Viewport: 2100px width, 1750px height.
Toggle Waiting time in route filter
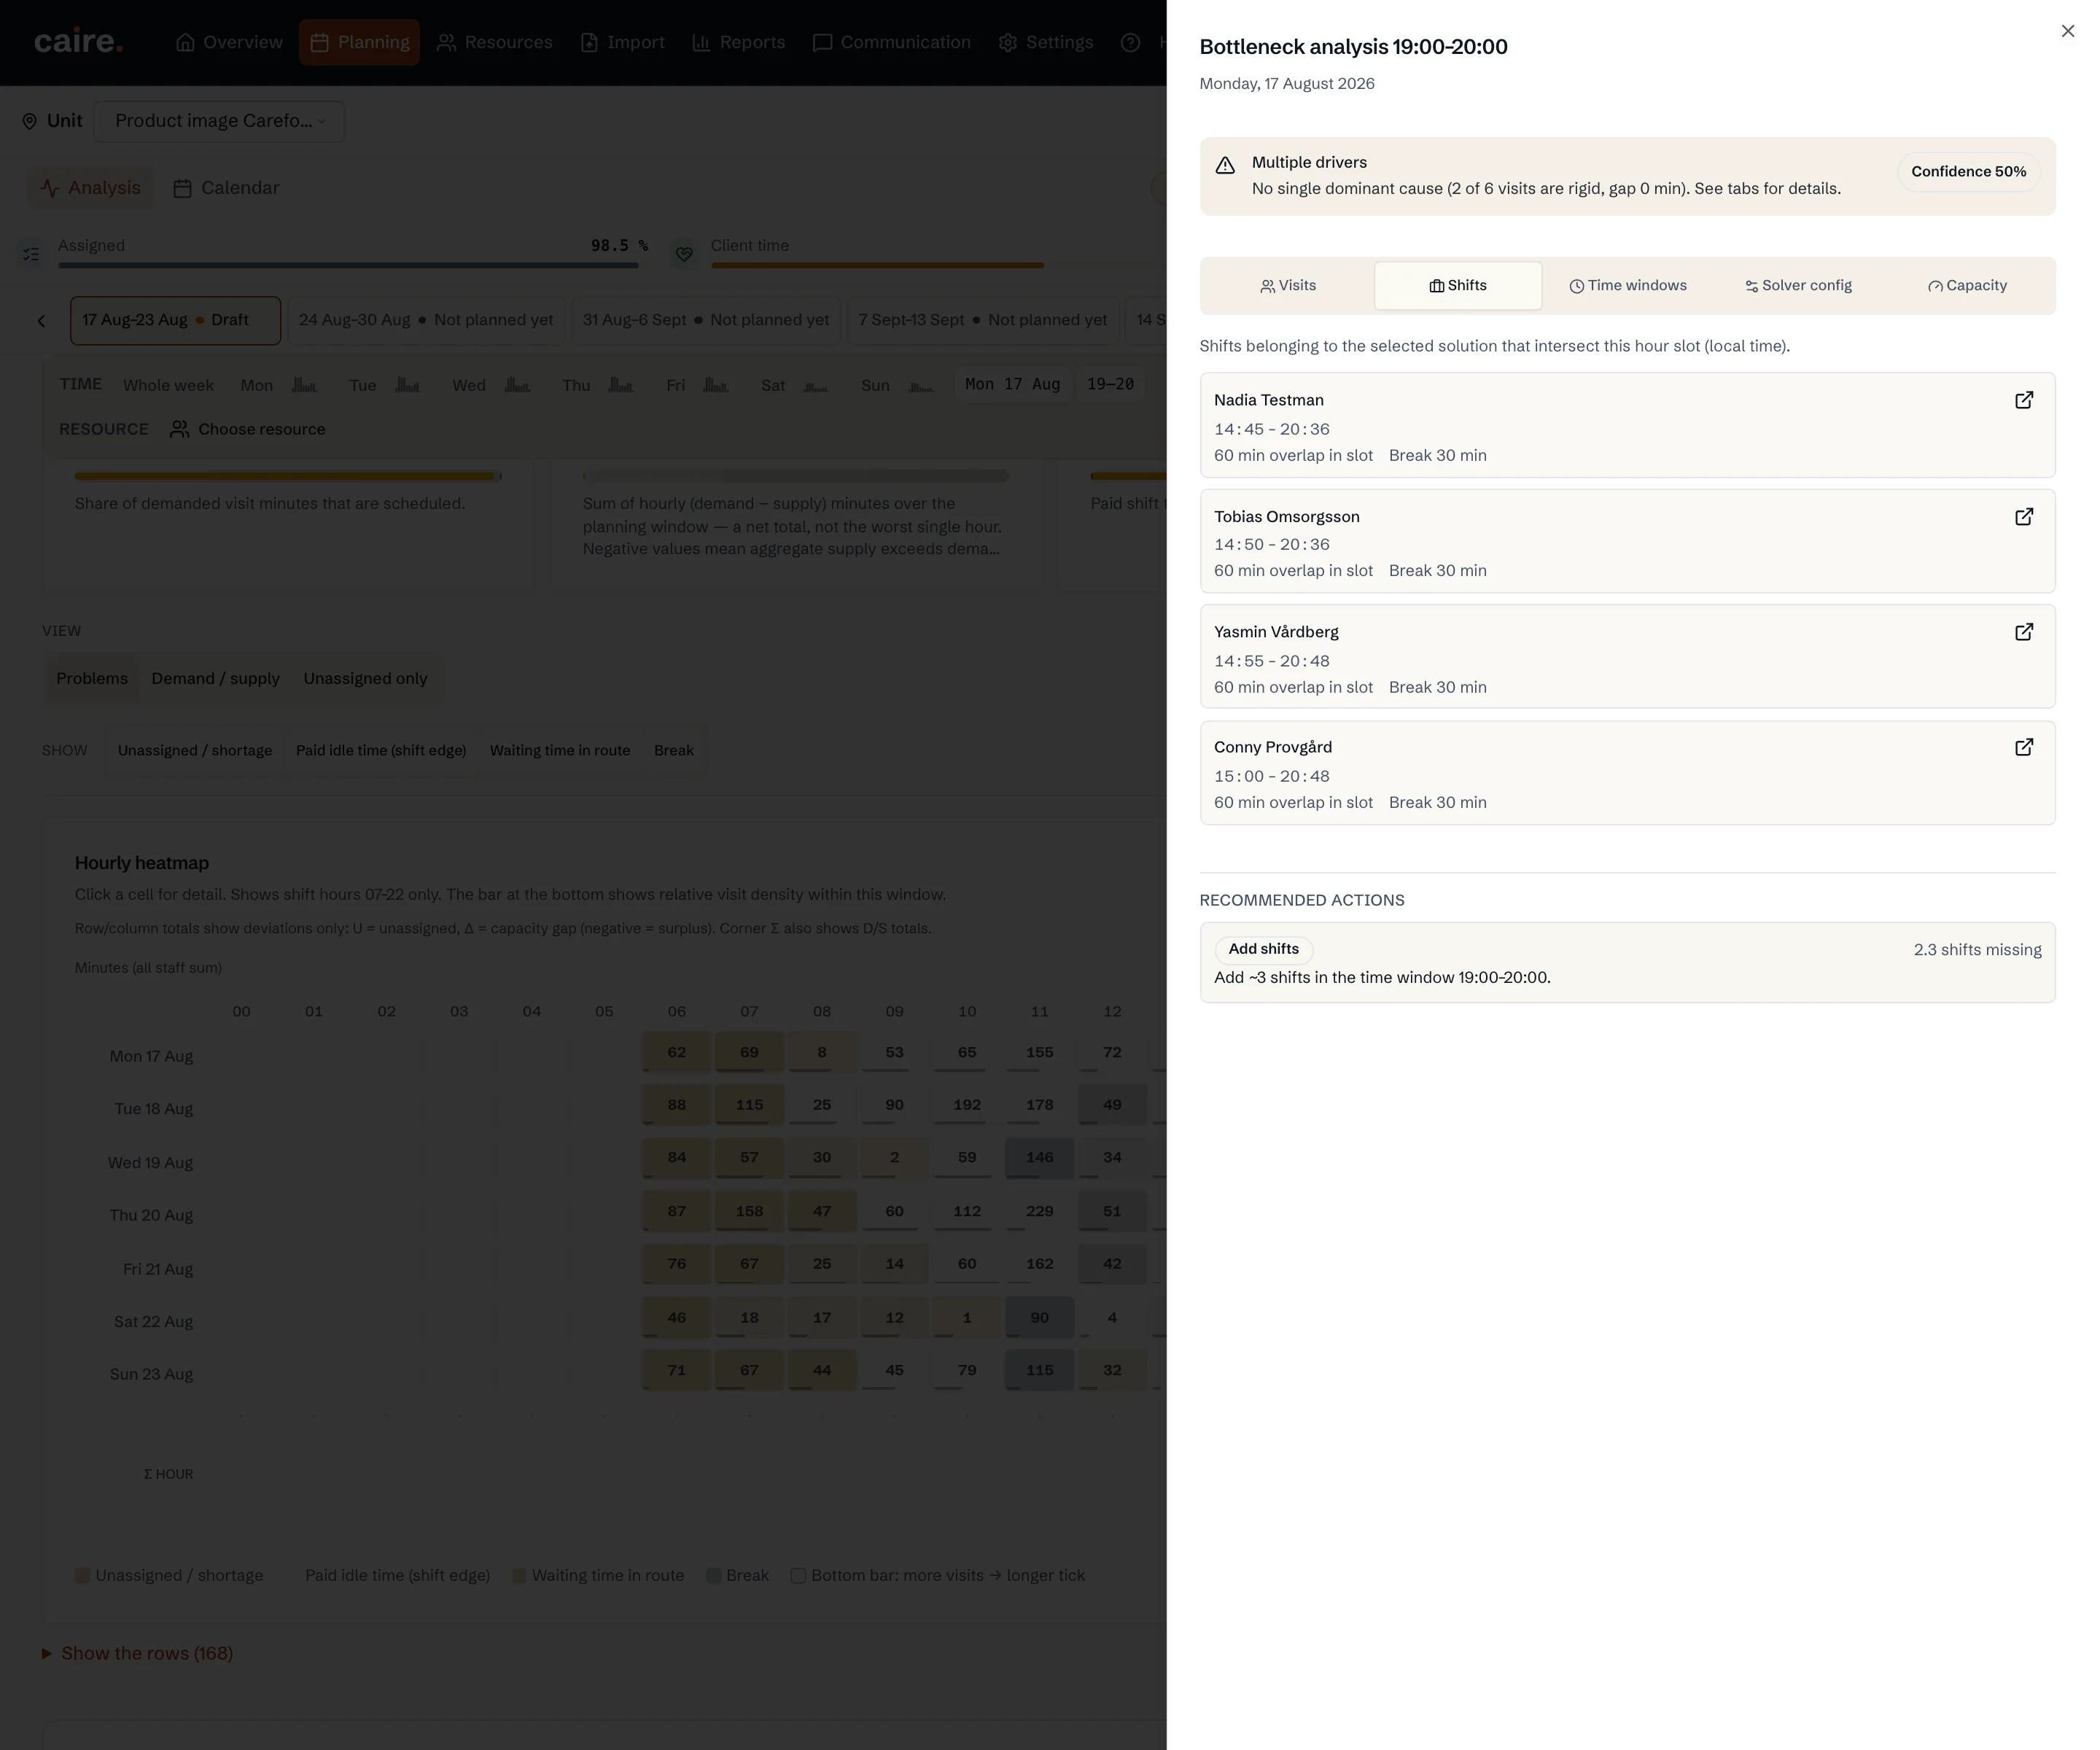560,750
